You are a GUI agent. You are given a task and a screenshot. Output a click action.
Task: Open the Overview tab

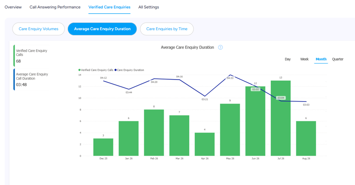(x=13, y=7)
